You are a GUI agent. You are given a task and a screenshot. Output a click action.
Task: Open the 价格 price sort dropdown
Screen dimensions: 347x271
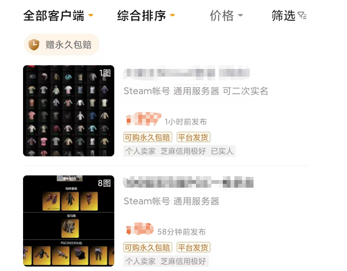click(x=226, y=16)
